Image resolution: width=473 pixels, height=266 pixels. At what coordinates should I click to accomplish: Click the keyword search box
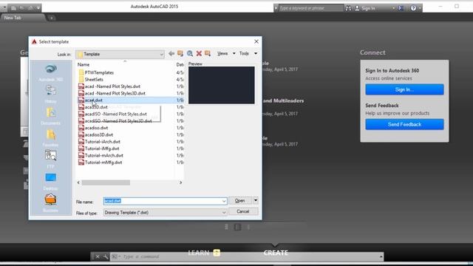coord(310,8)
